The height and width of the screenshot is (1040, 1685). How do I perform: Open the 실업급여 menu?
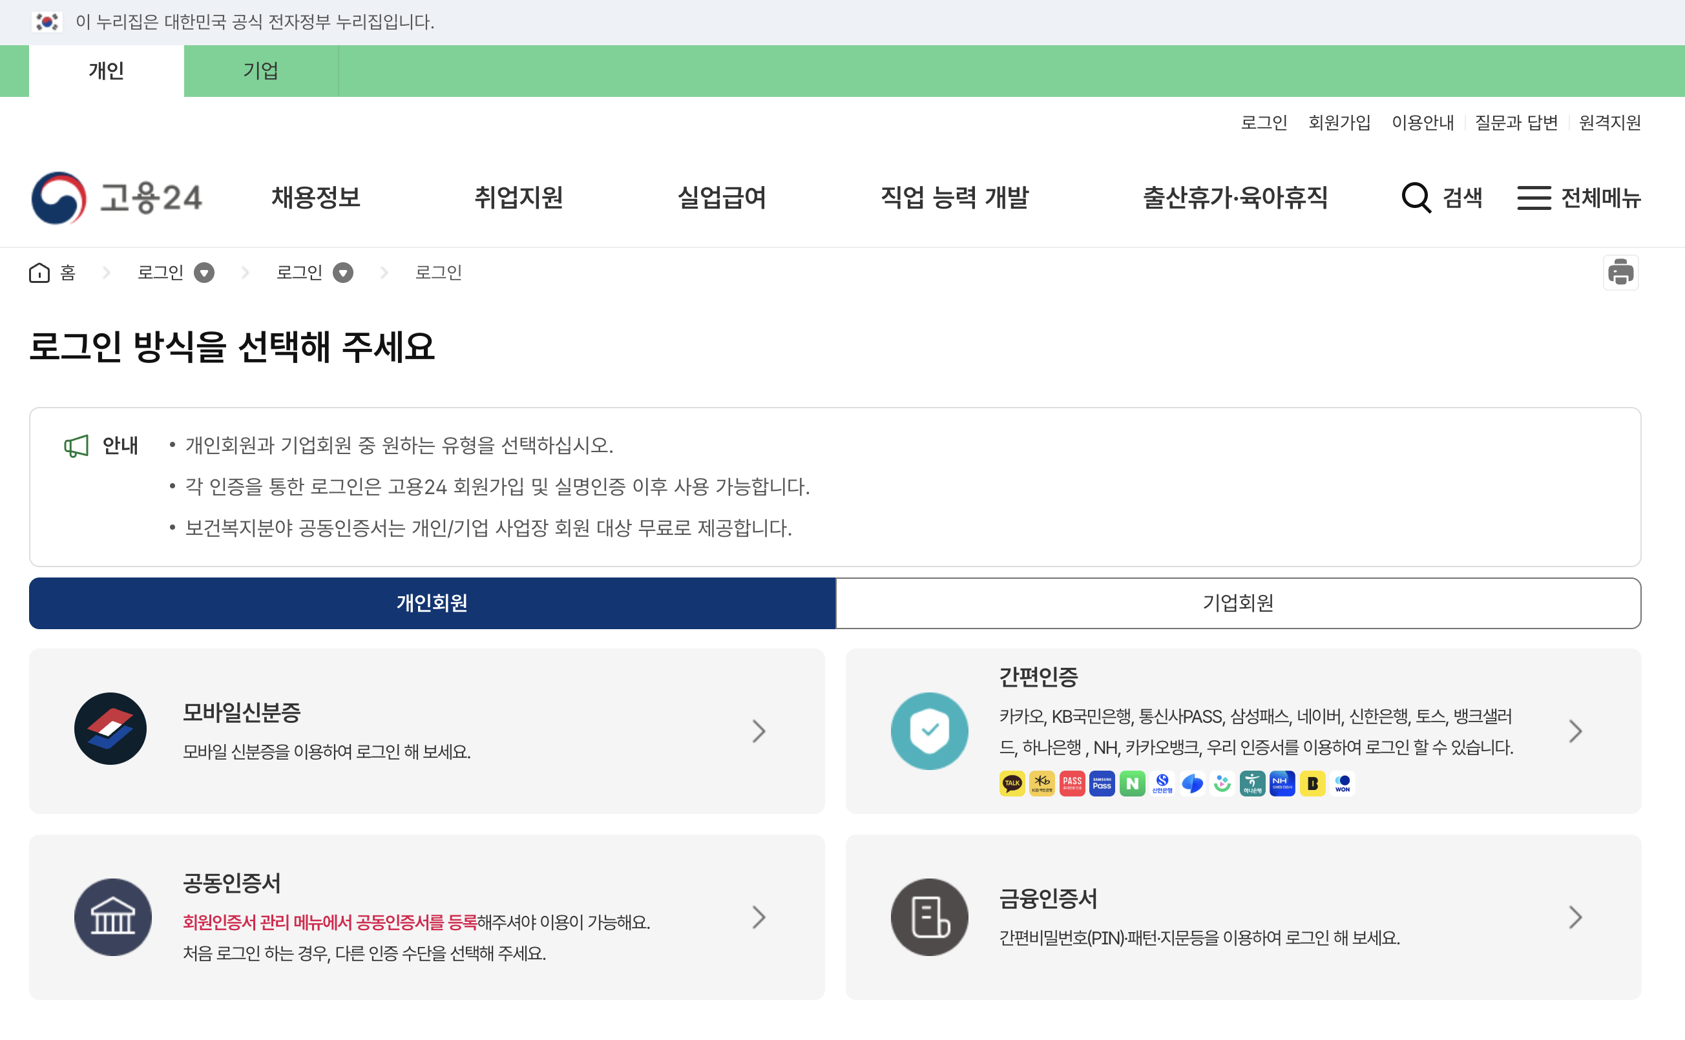722,198
